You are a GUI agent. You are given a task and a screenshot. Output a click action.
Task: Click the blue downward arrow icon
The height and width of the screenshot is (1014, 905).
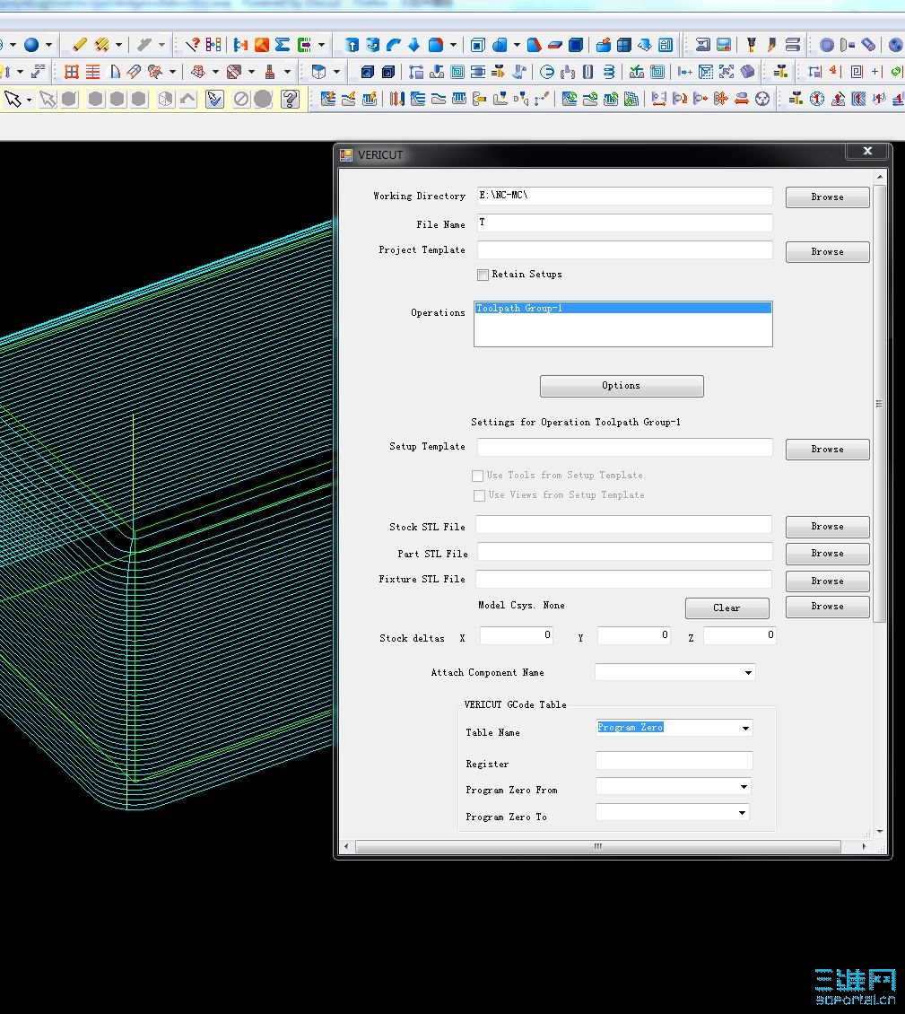click(414, 45)
